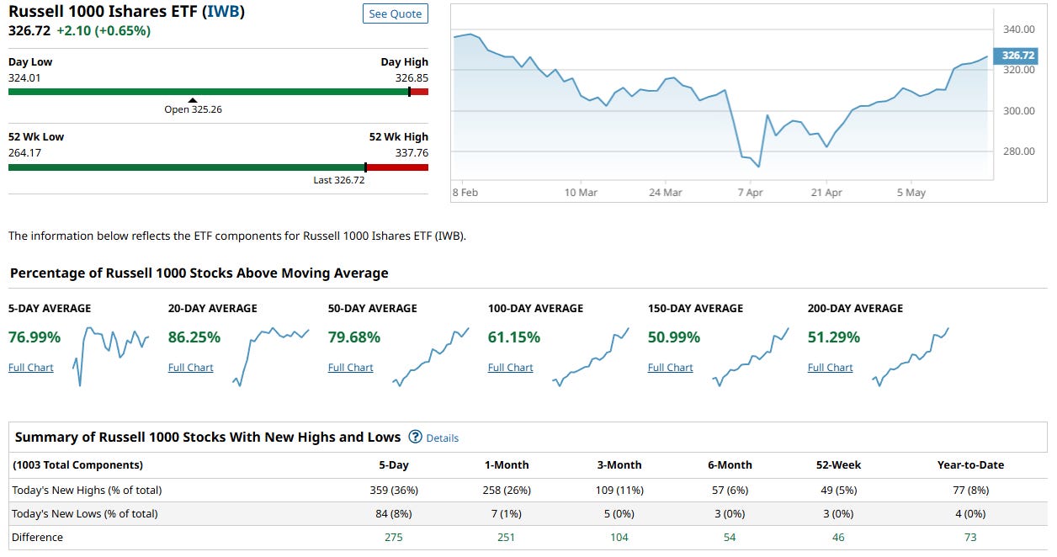Open Full Chart under 20-Day Average
This screenshot has width=1057, height=557.
pyautogui.click(x=191, y=368)
